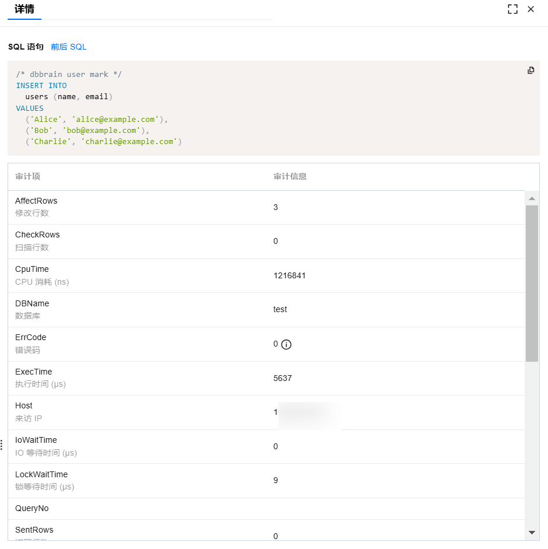This screenshot has height=549, width=548.
Task: Click the ErrCode info icon
Action: (286, 344)
